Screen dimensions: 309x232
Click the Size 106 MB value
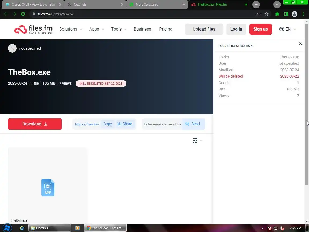292,89
